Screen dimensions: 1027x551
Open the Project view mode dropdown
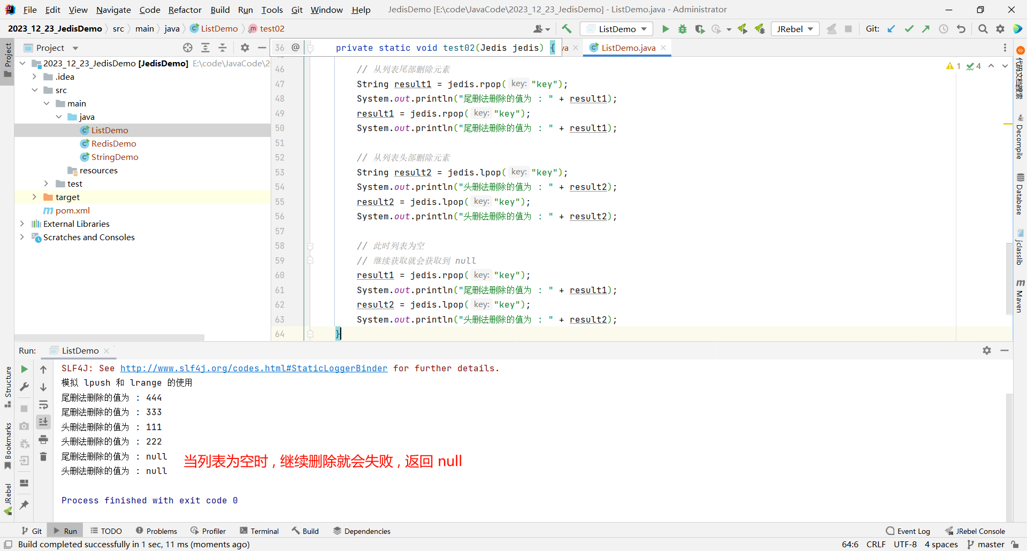75,48
